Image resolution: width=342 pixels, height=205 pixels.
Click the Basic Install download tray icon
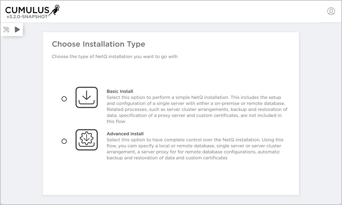87,97
